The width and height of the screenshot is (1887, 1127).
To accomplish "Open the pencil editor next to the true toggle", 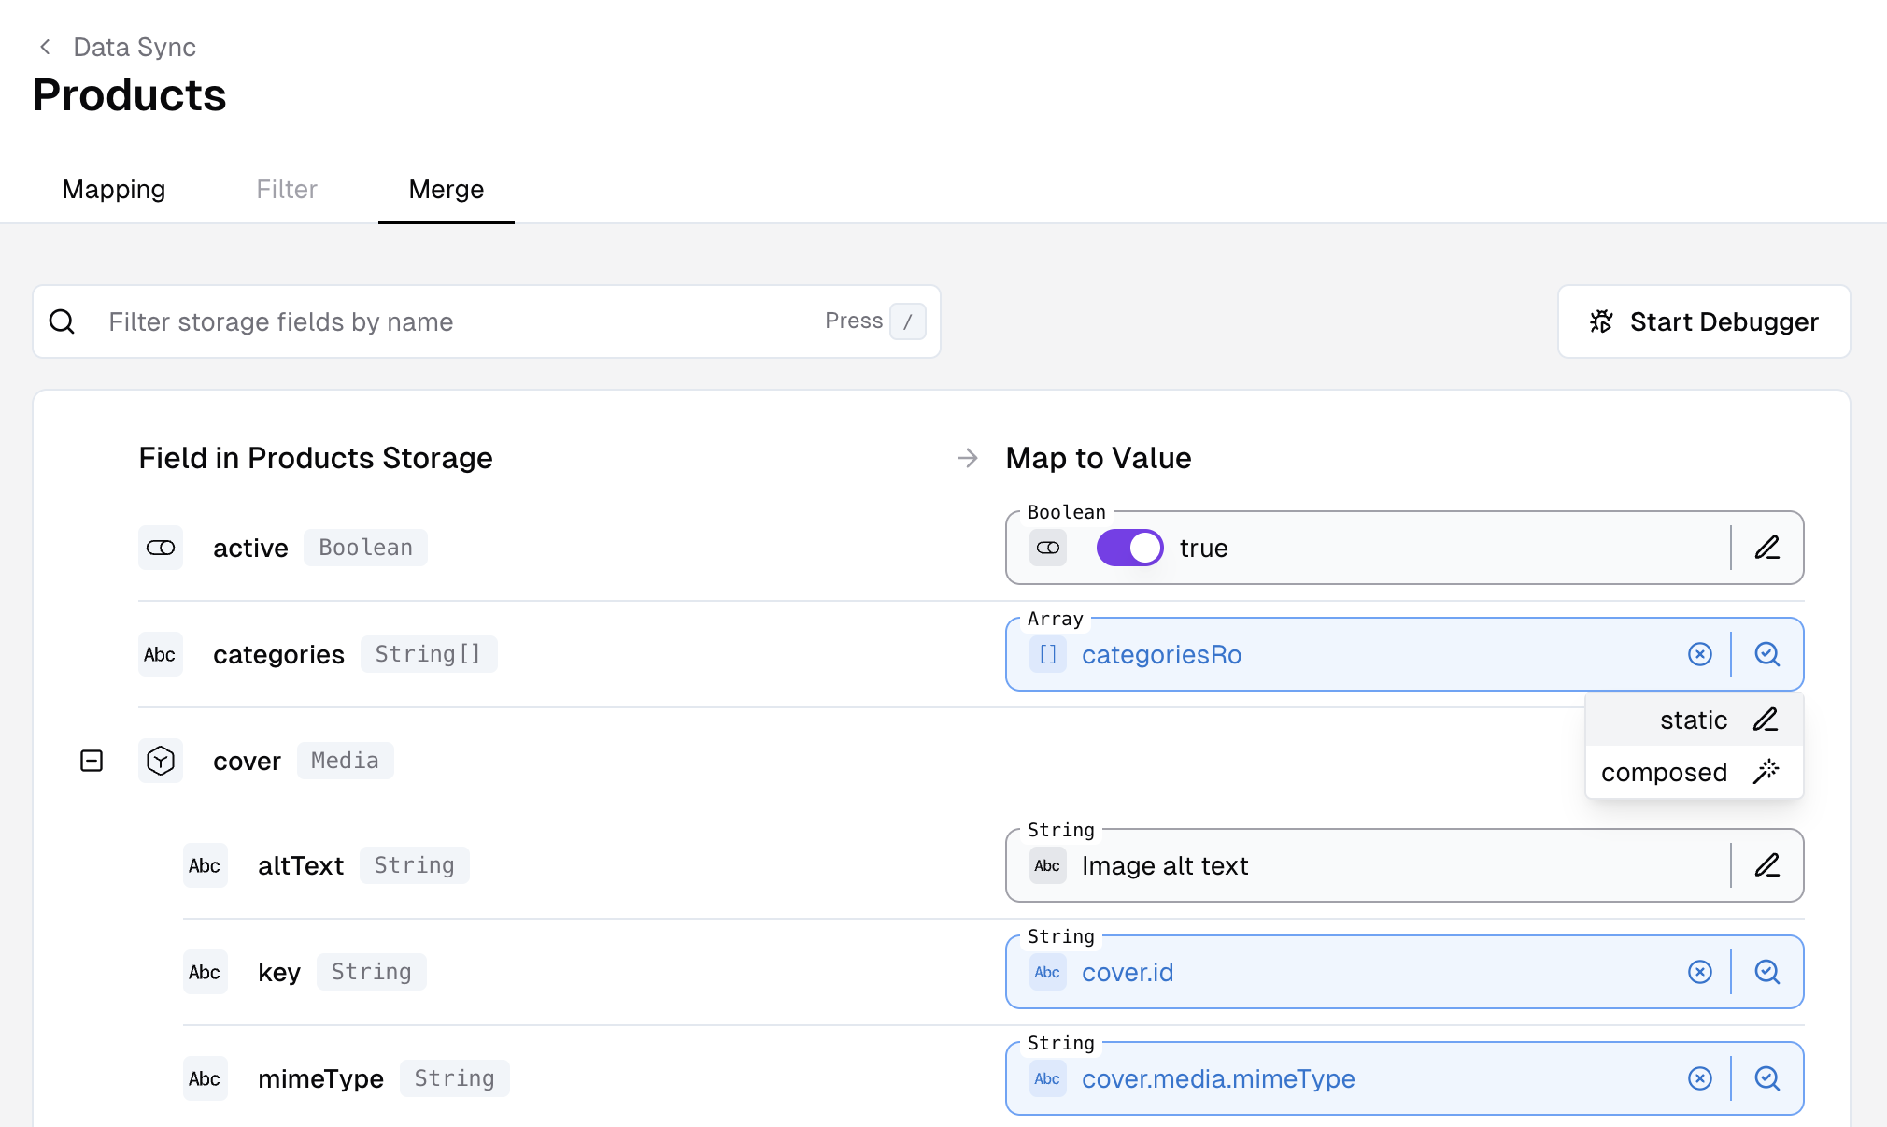I will tap(1768, 548).
